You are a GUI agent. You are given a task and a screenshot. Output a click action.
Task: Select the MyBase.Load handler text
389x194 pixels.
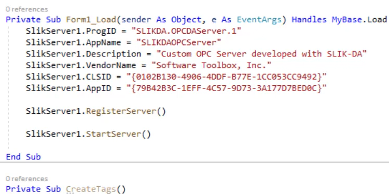pyautogui.click(x=359, y=20)
